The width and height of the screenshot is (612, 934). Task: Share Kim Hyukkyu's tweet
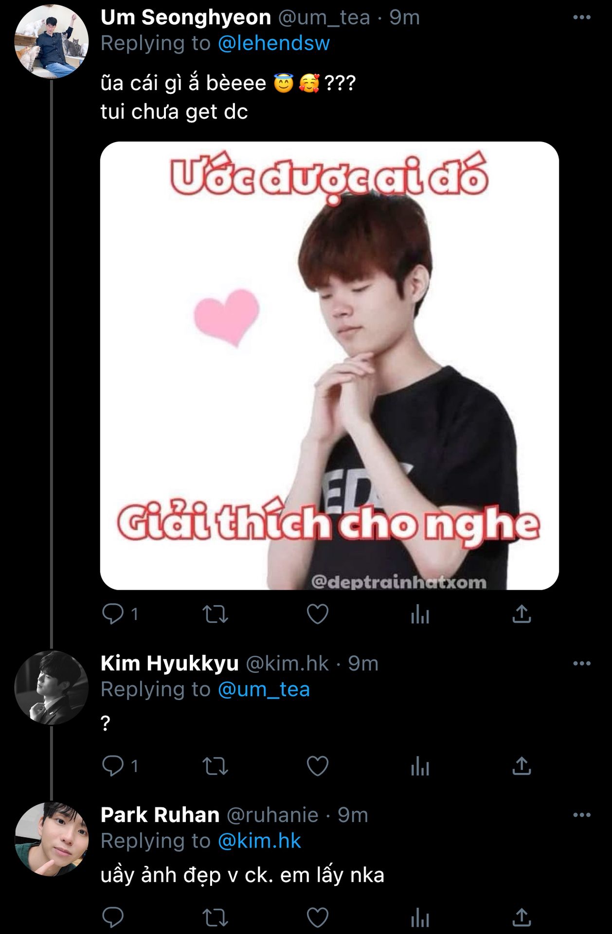[522, 766]
